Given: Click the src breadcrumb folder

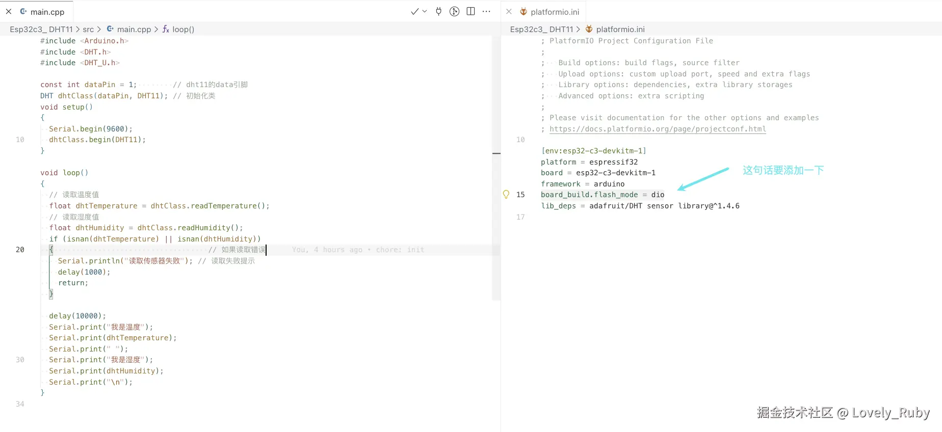Looking at the screenshot, I should coord(88,30).
